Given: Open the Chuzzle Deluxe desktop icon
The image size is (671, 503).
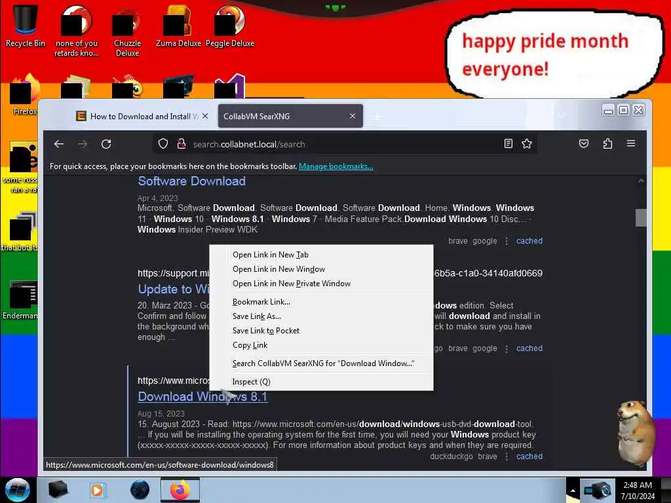Looking at the screenshot, I should pos(127,31).
